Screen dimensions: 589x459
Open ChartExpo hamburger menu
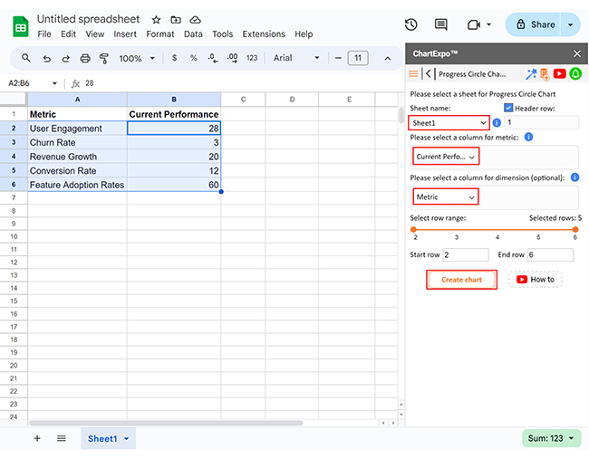(413, 73)
